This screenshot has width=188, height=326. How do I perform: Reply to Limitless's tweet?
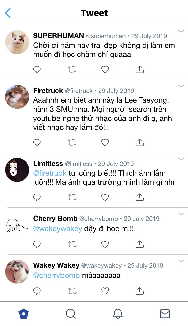click(37, 197)
